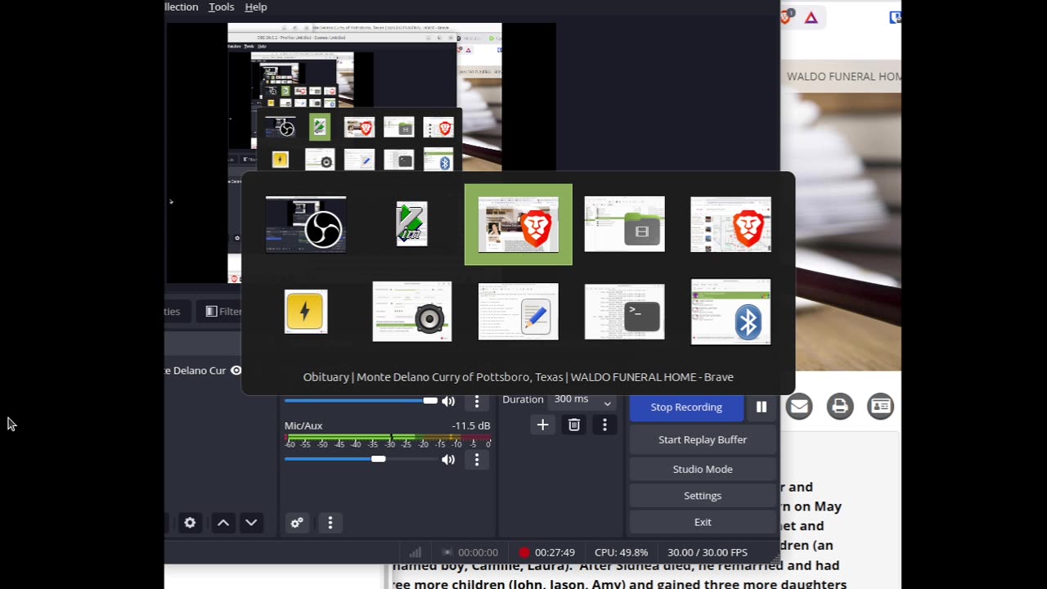This screenshot has width=1047, height=589.
Task: Switch to the terminal window
Action: (625, 312)
